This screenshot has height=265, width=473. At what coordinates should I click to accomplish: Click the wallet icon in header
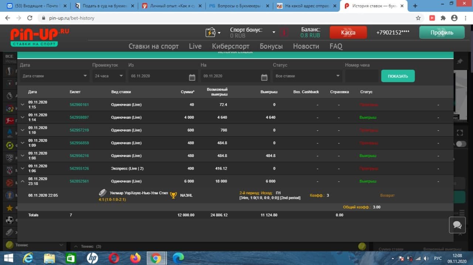[210, 32]
